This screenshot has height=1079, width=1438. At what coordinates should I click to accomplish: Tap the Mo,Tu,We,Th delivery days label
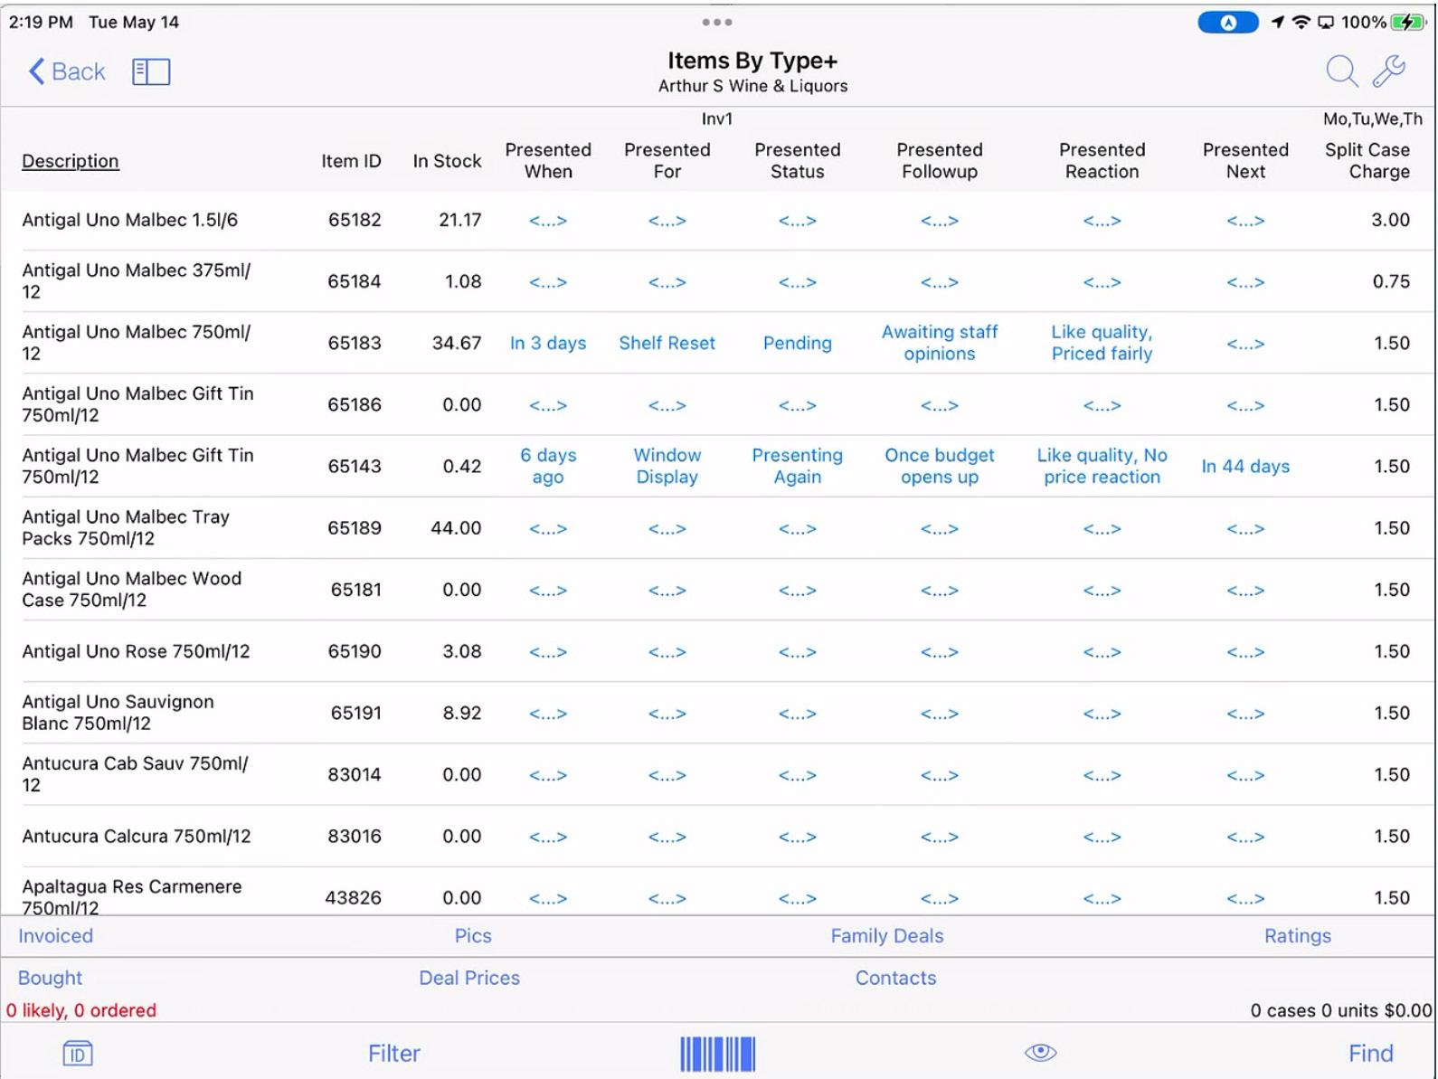tap(1373, 118)
